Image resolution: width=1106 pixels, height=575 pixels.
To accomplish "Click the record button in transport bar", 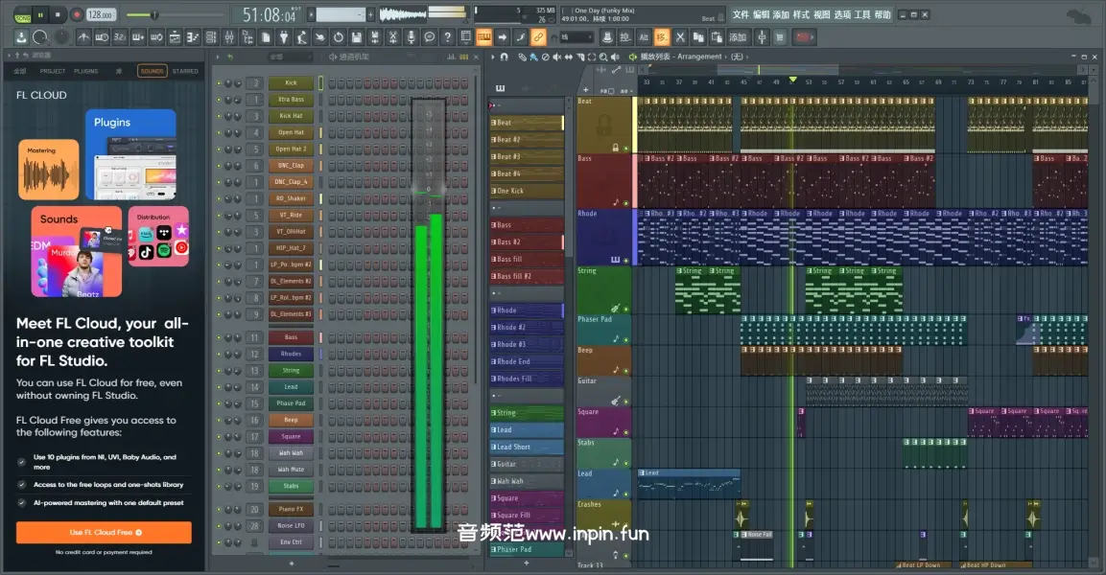I will 76,14.
